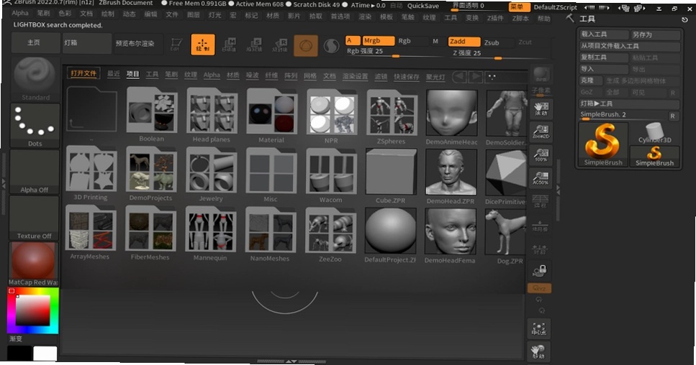Click the sculptris-style S circle icon
This screenshot has height=365, width=696.
pyautogui.click(x=331, y=46)
